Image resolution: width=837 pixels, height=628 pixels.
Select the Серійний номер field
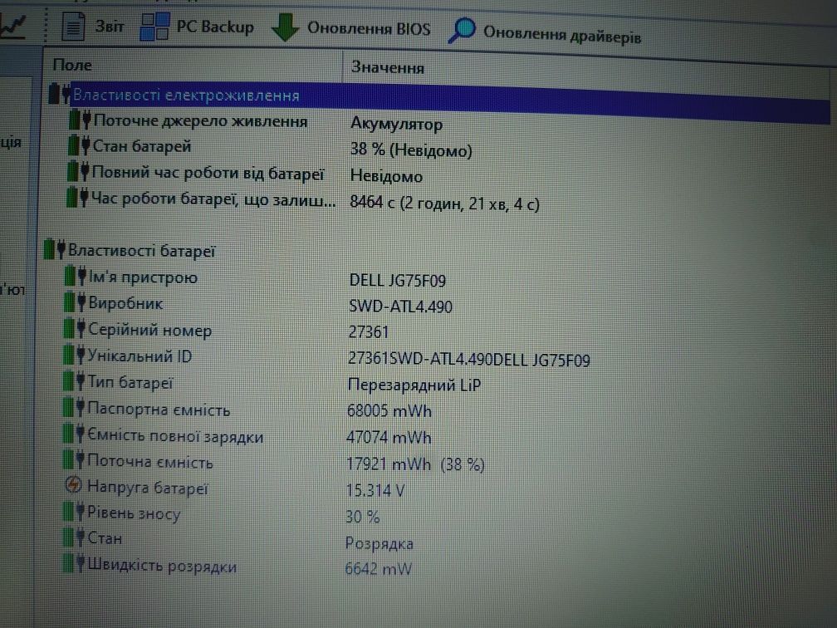pos(150,330)
